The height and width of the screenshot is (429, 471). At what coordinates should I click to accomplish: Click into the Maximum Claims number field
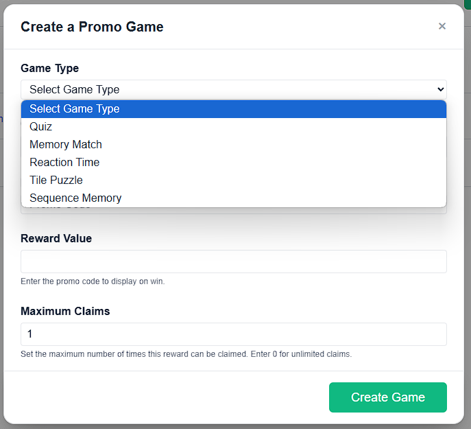tap(233, 334)
